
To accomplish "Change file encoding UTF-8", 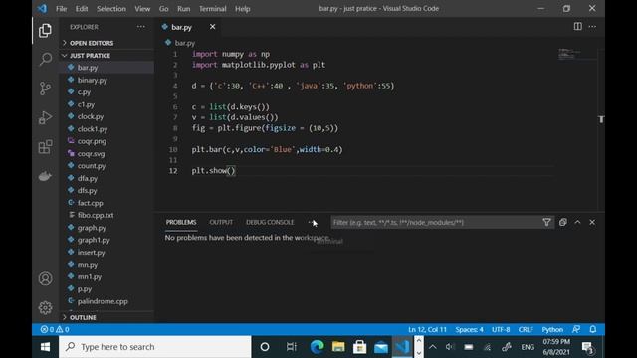I will pos(501,329).
